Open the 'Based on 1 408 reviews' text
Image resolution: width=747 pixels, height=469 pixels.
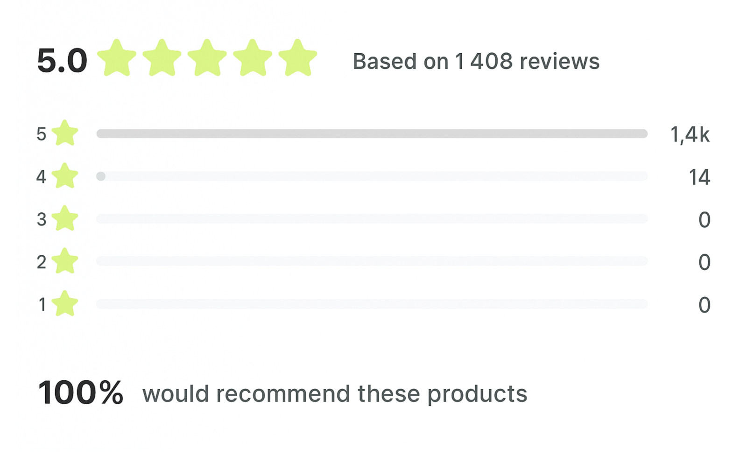pos(476,61)
